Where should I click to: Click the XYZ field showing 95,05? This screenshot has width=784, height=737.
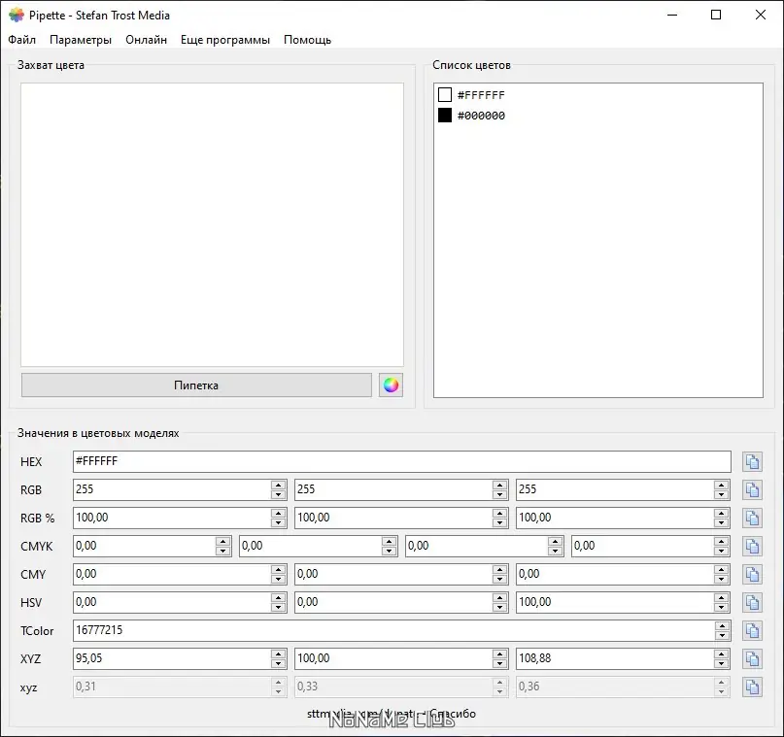tap(172, 659)
